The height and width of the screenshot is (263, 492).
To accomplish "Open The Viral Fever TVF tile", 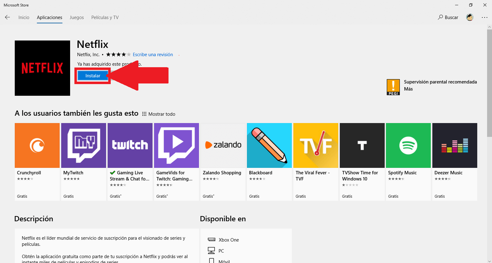I will pyautogui.click(x=316, y=162).
